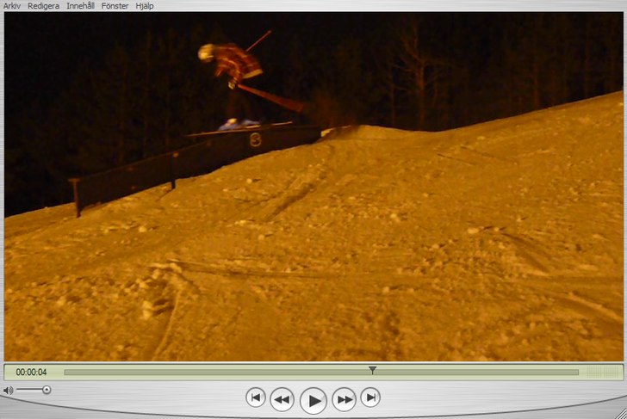
Task: Click the 00:00:04 time display
Action: [x=31, y=373]
